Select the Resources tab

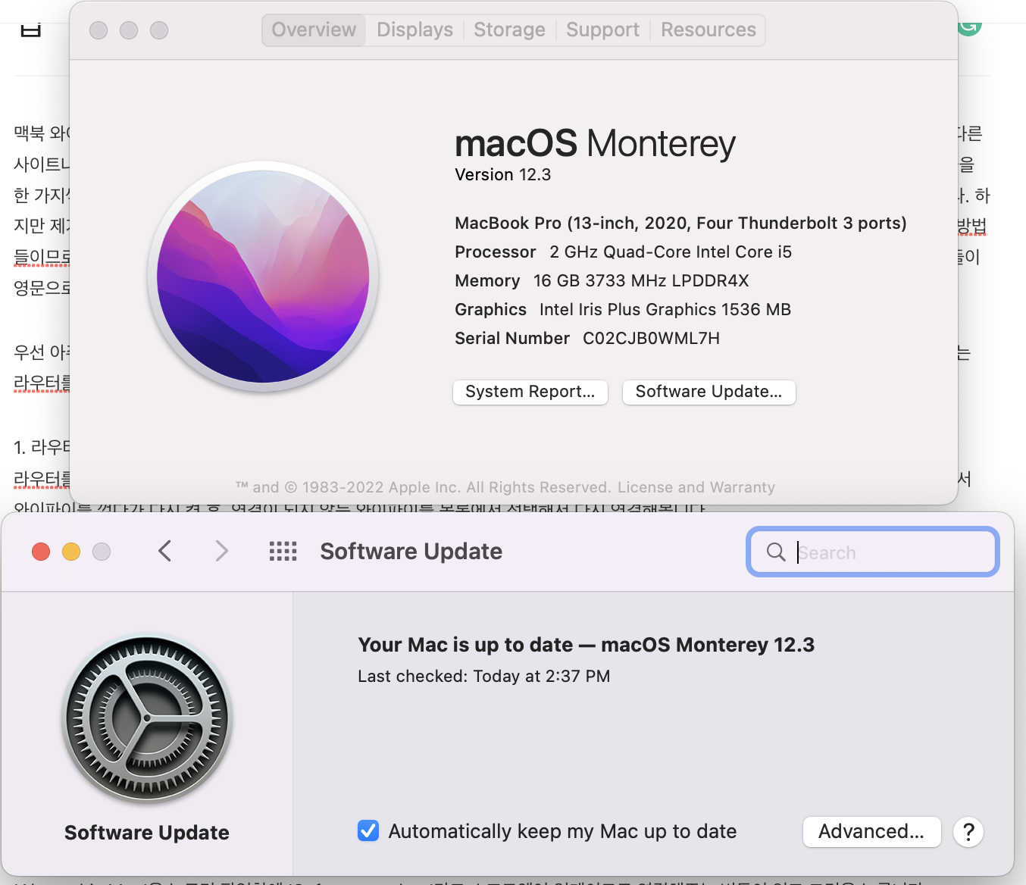click(709, 30)
